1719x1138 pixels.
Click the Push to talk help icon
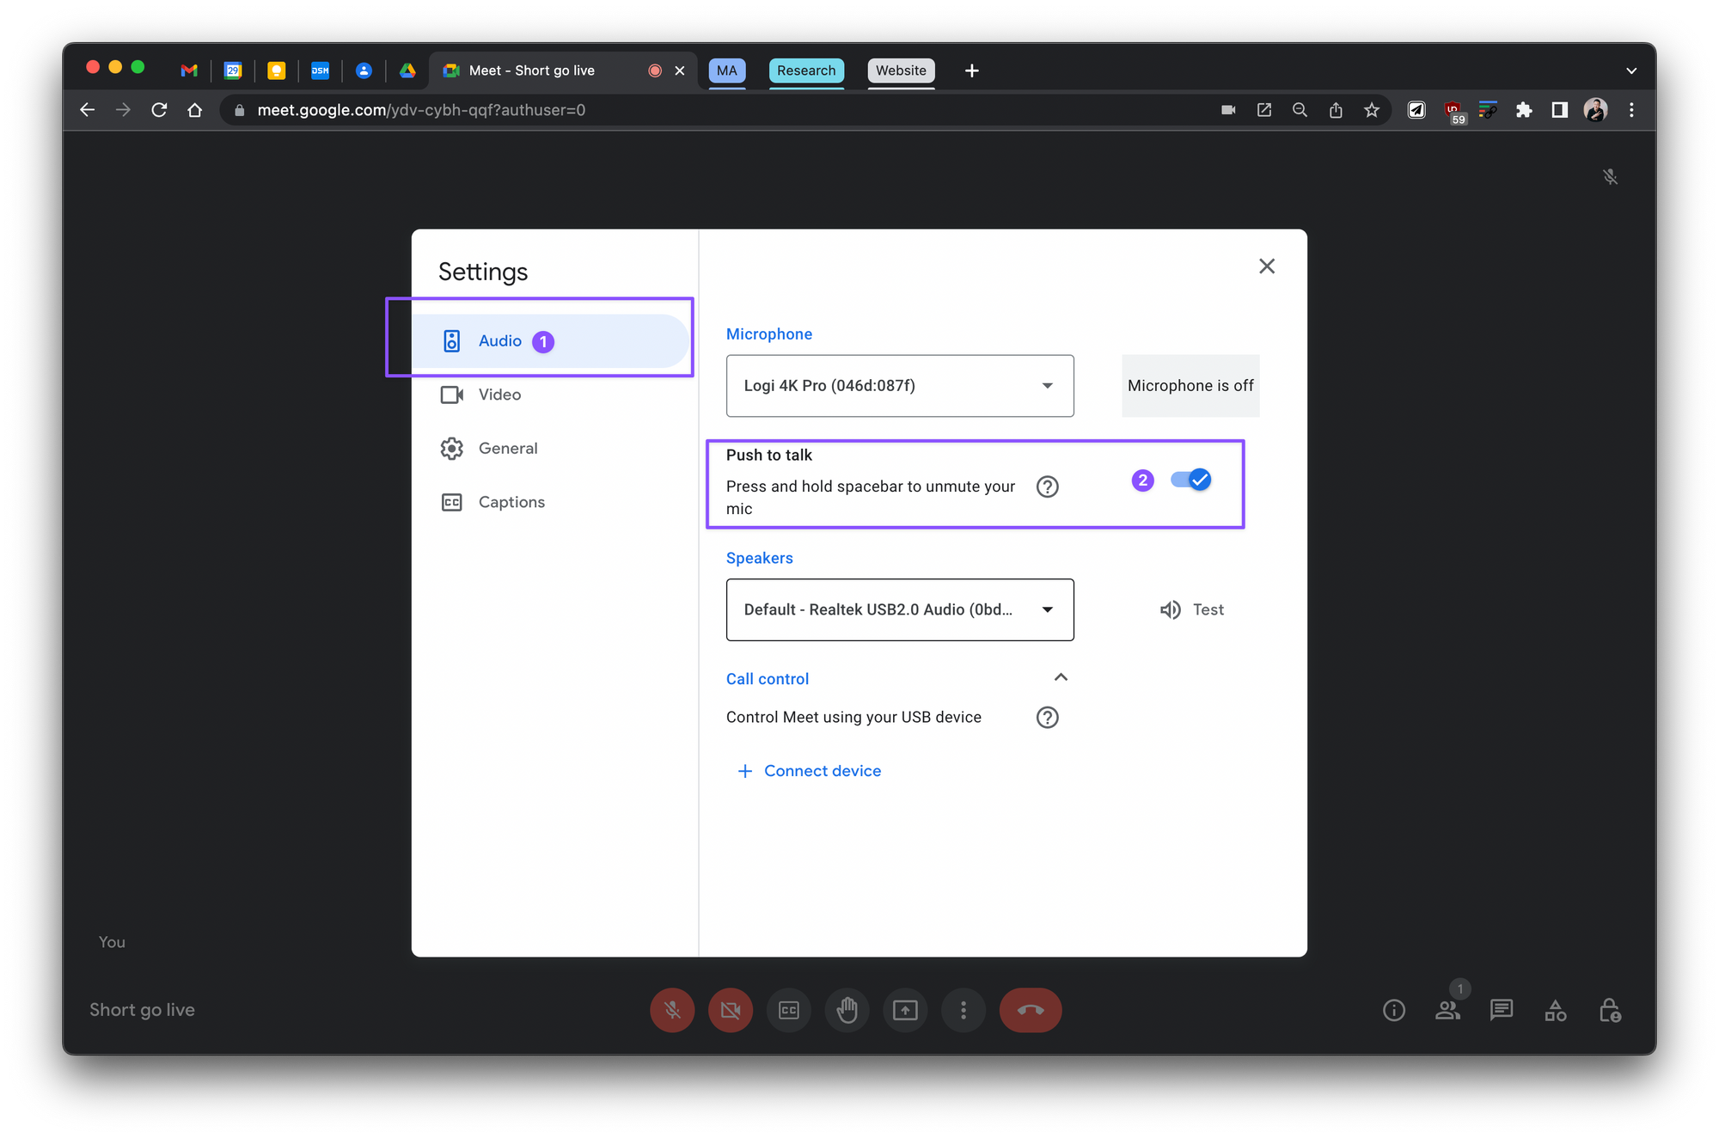[x=1047, y=486]
